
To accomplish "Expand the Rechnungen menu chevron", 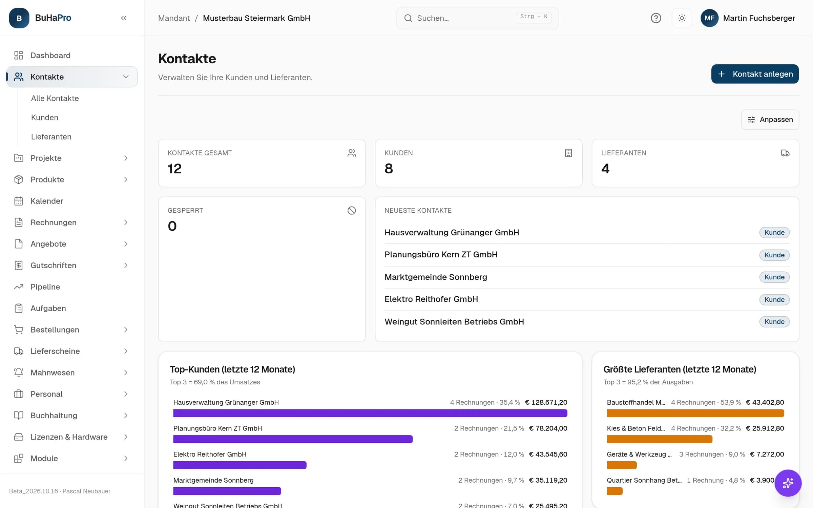I will click(x=126, y=223).
